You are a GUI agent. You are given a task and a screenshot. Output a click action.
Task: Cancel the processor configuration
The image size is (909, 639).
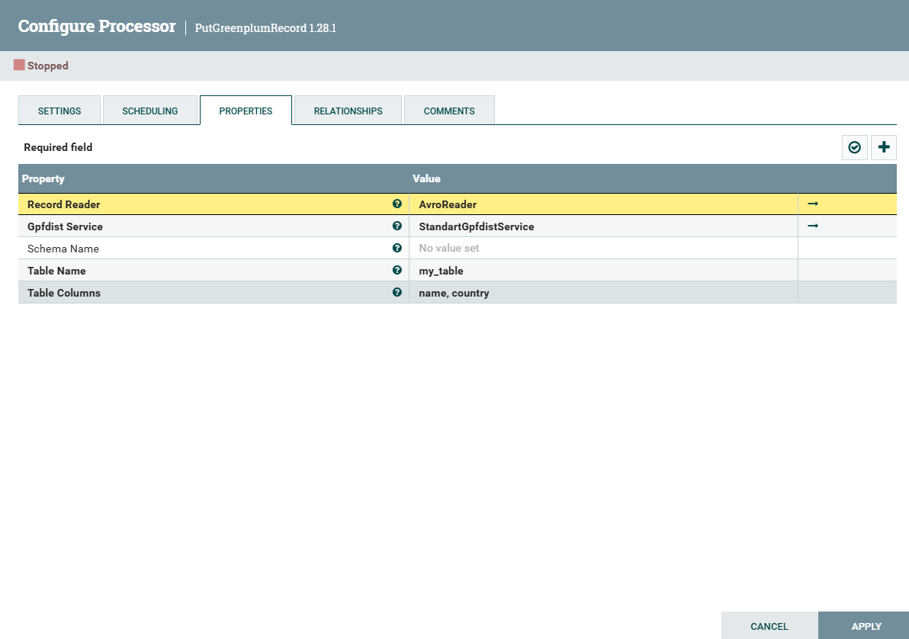click(x=769, y=626)
